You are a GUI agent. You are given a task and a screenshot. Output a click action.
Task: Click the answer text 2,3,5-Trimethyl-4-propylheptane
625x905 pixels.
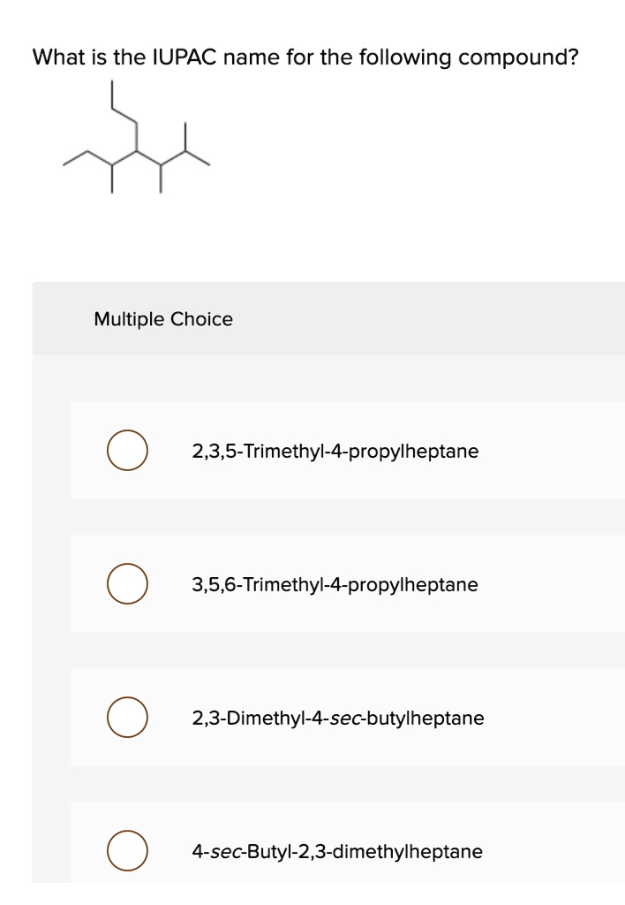coord(335,452)
